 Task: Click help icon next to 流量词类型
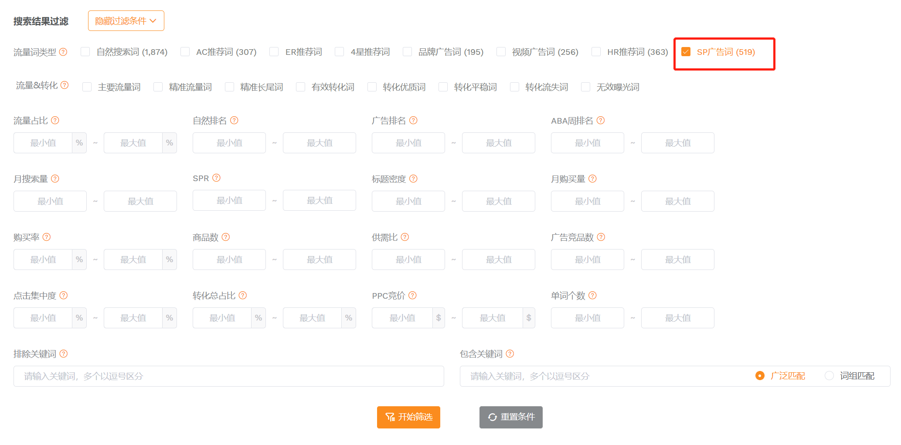click(63, 52)
